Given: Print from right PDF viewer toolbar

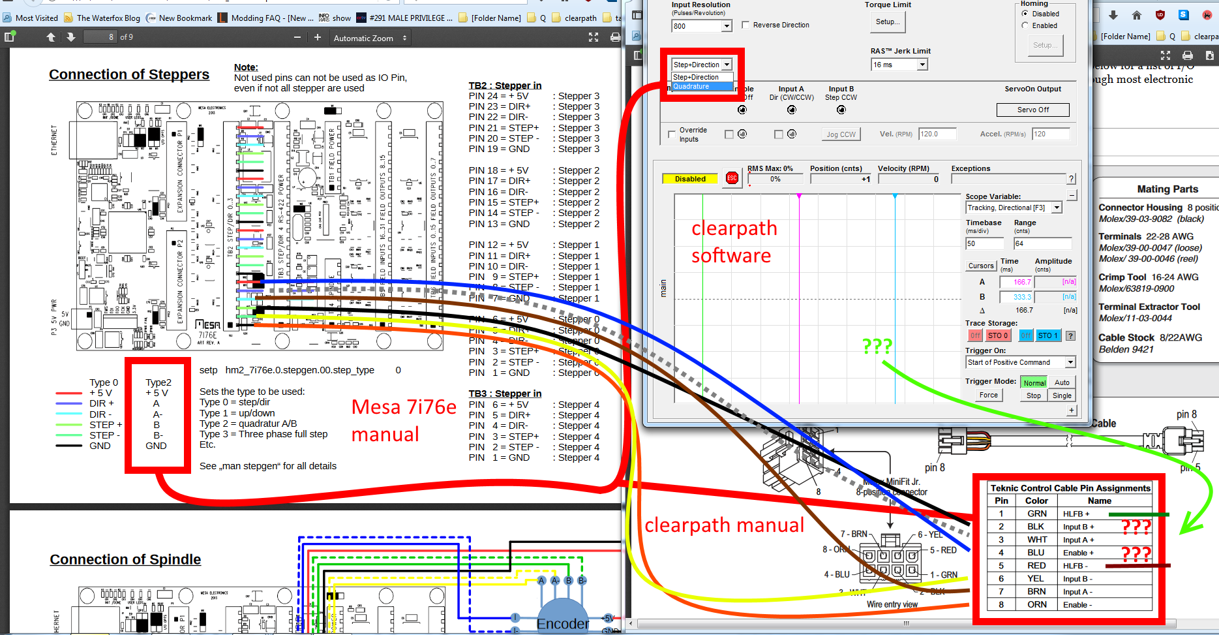Looking at the screenshot, I should pyautogui.click(x=1188, y=55).
